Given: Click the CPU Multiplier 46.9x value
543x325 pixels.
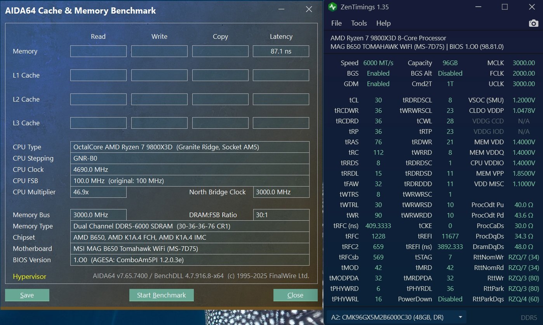Looking at the screenshot, I should click(x=98, y=192).
